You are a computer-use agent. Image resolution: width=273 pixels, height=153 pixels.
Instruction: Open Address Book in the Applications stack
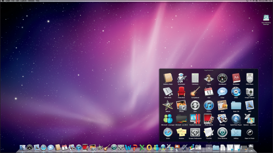click(x=168, y=78)
